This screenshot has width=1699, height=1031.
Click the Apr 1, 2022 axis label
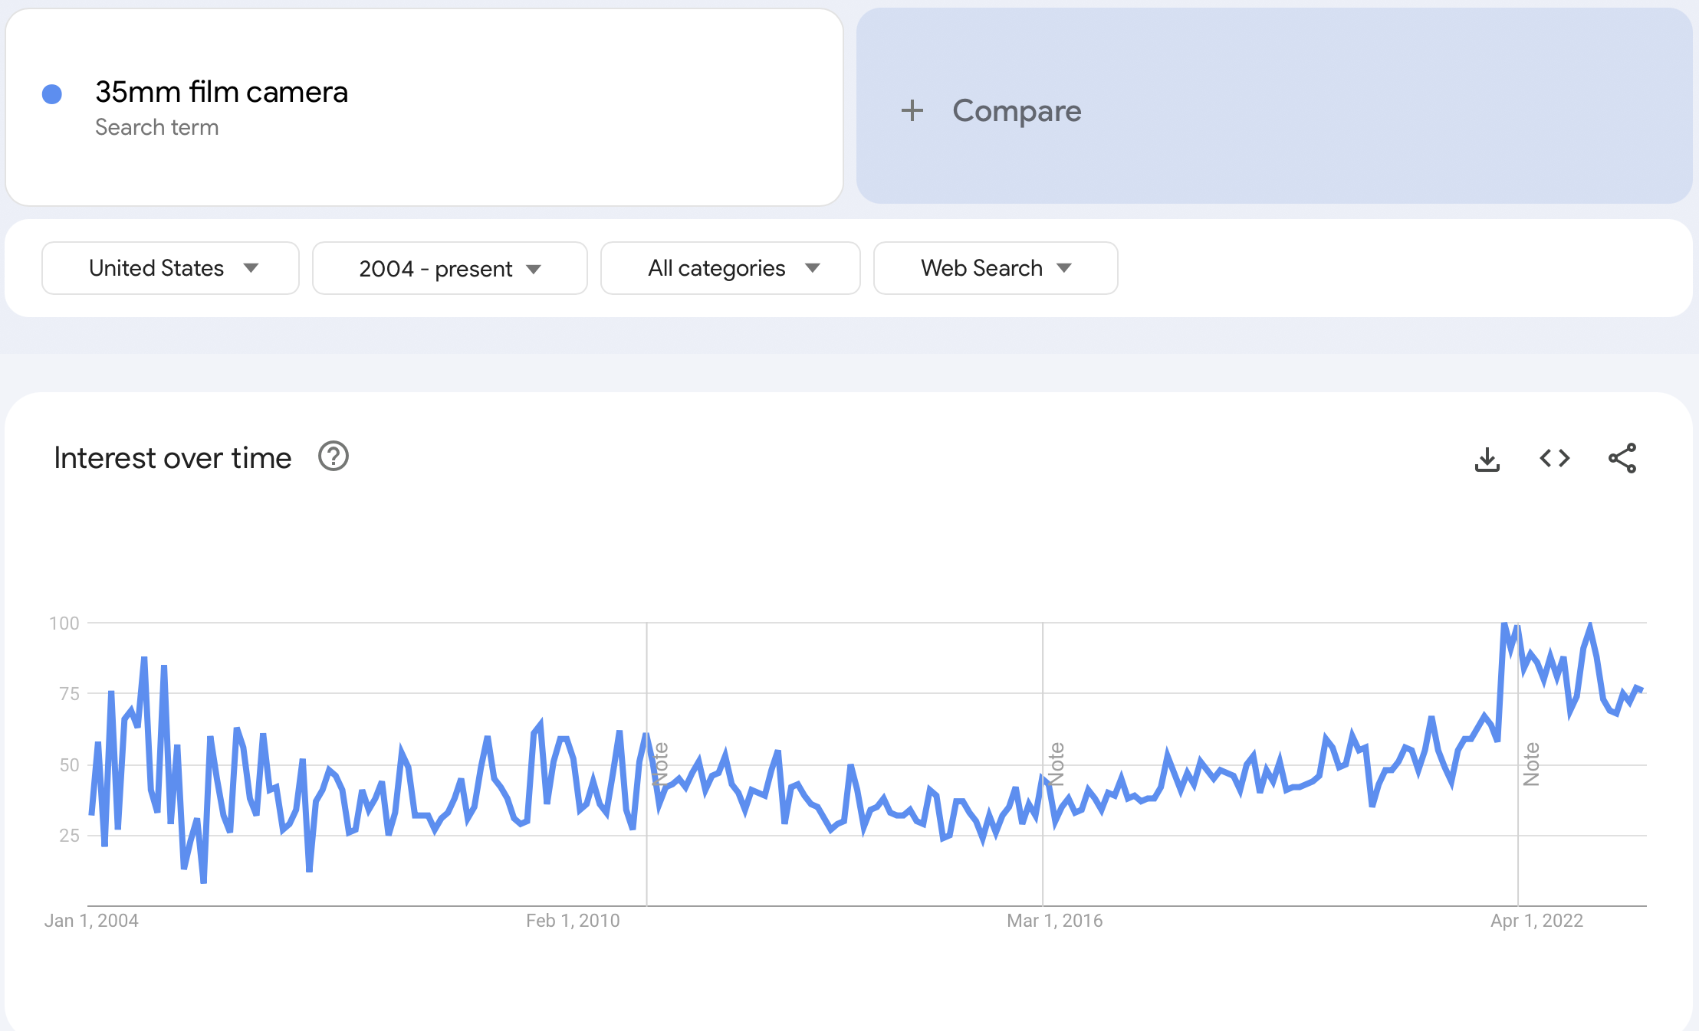tap(1536, 920)
